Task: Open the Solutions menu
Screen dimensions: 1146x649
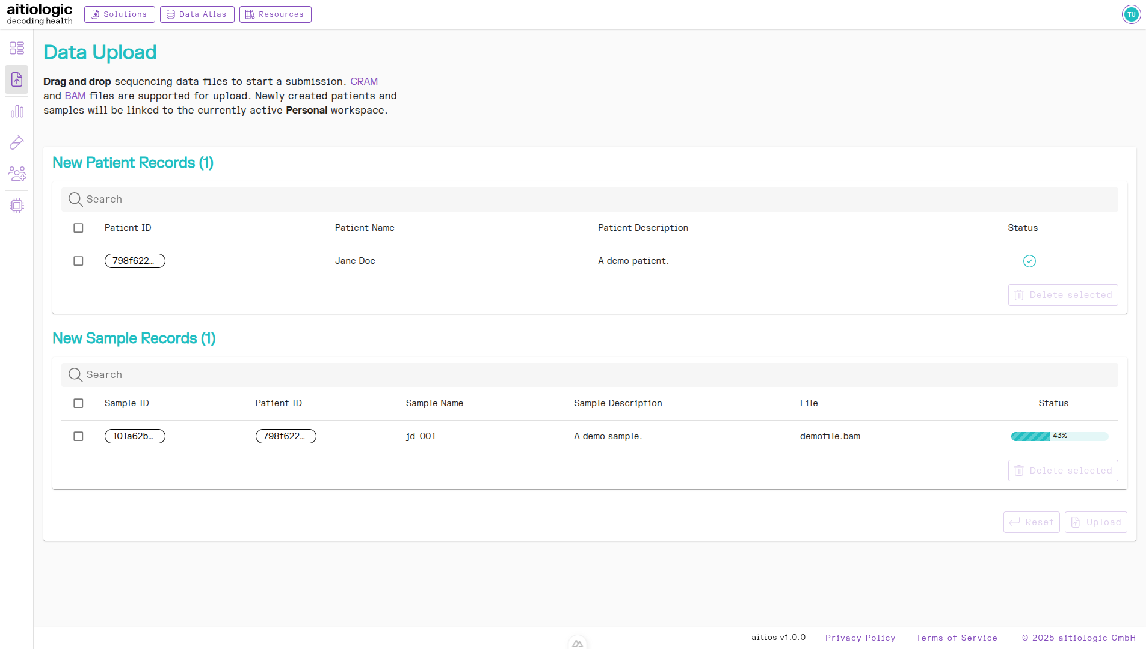Action: (119, 14)
